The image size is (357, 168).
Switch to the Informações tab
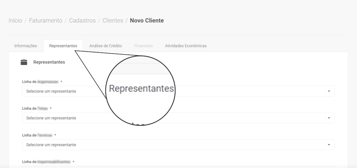[x=26, y=46]
